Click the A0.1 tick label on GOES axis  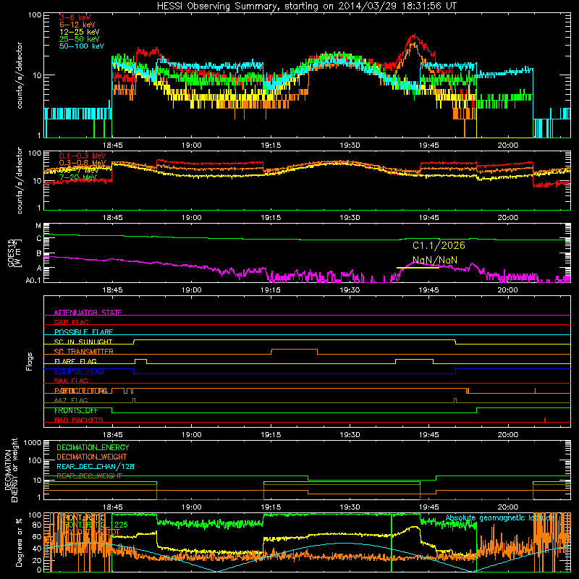33,281
